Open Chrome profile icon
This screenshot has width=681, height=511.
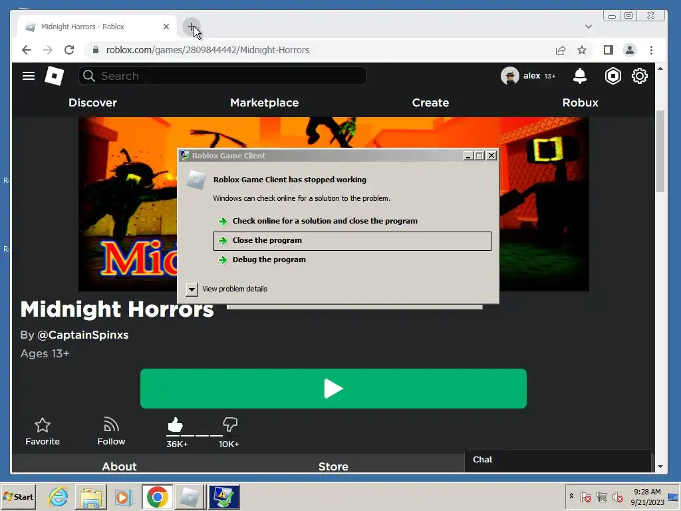point(630,50)
